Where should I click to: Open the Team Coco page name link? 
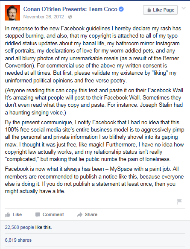(70, 9)
